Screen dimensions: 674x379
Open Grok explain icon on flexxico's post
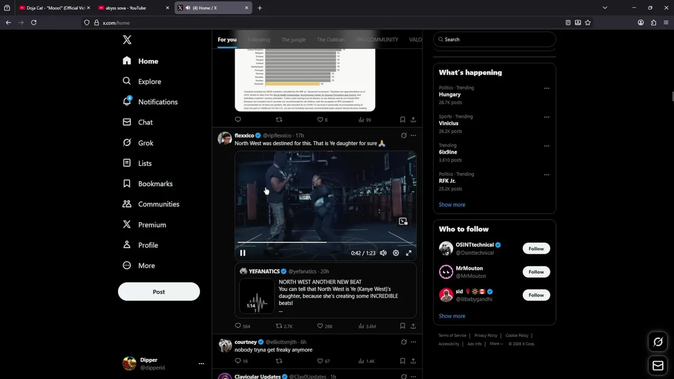tap(404, 136)
